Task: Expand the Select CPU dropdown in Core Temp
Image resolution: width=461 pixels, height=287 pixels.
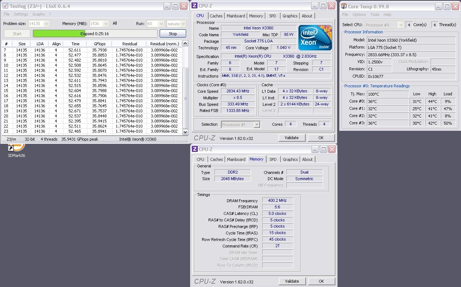Action: (401, 25)
